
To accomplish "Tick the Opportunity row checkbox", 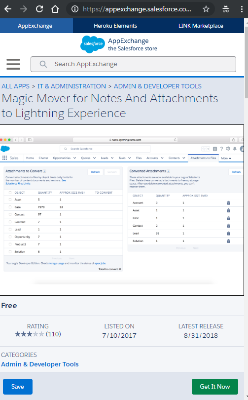I will 10,237.
